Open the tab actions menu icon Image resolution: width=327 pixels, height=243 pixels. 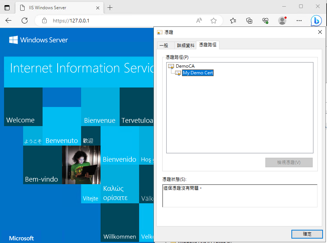click(7, 7)
